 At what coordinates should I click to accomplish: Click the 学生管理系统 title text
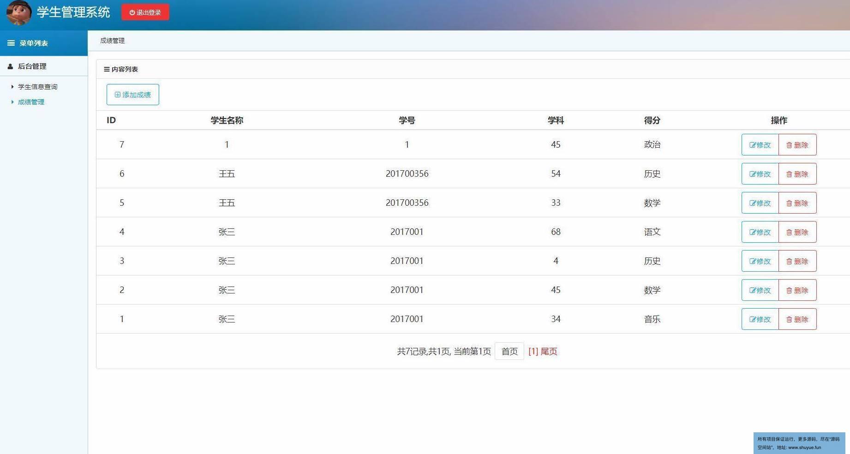point(73,12)
